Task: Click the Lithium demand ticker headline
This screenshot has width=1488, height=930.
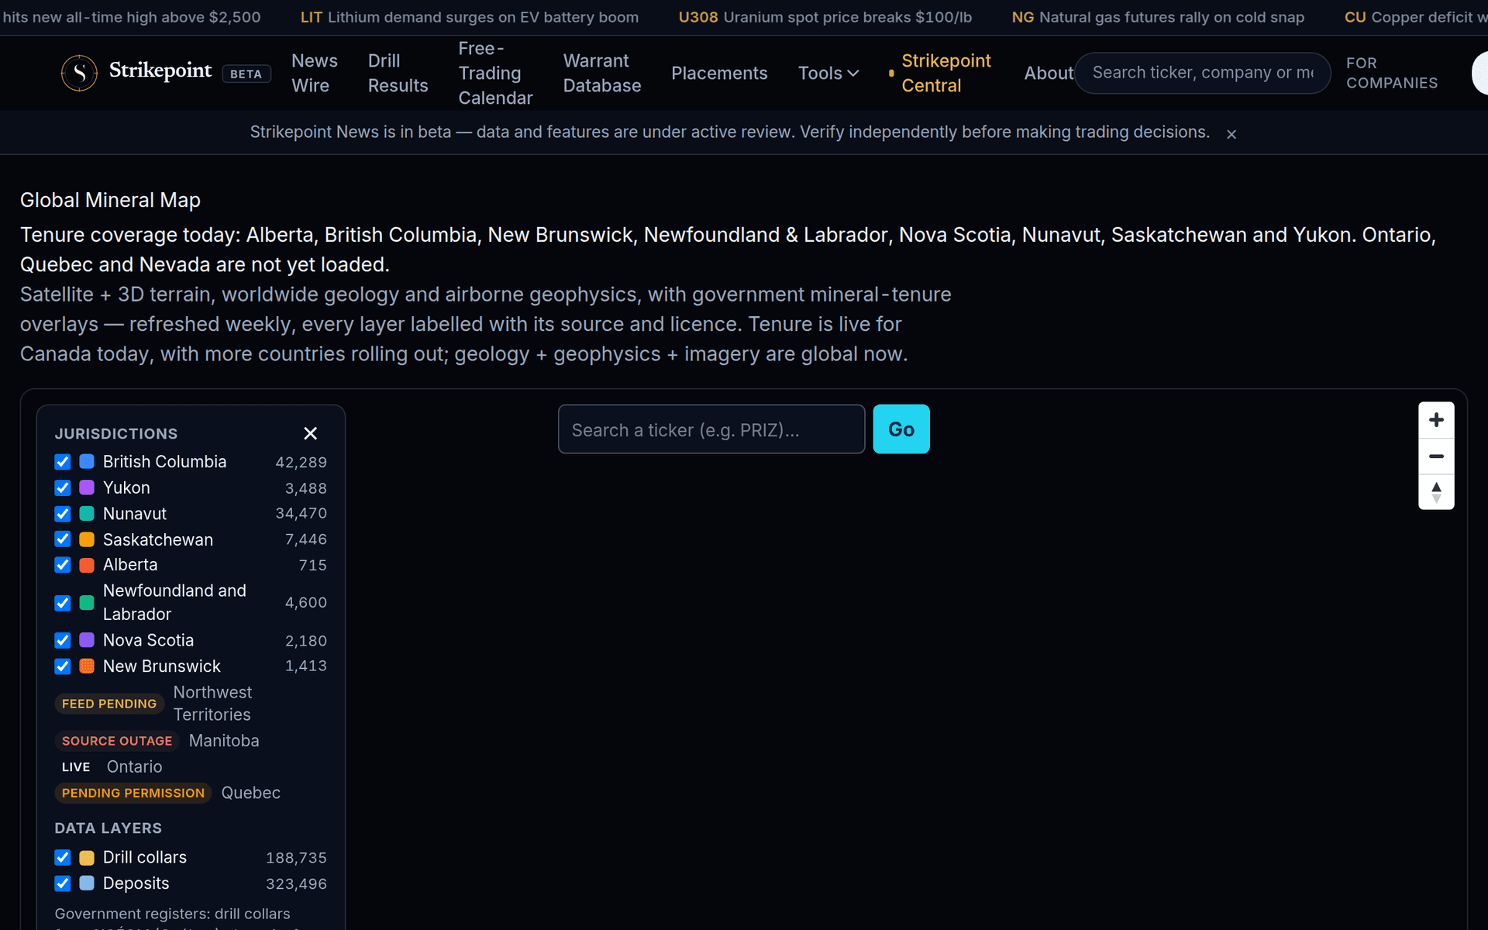Action: pyautogui.click(x=470, y=17)
